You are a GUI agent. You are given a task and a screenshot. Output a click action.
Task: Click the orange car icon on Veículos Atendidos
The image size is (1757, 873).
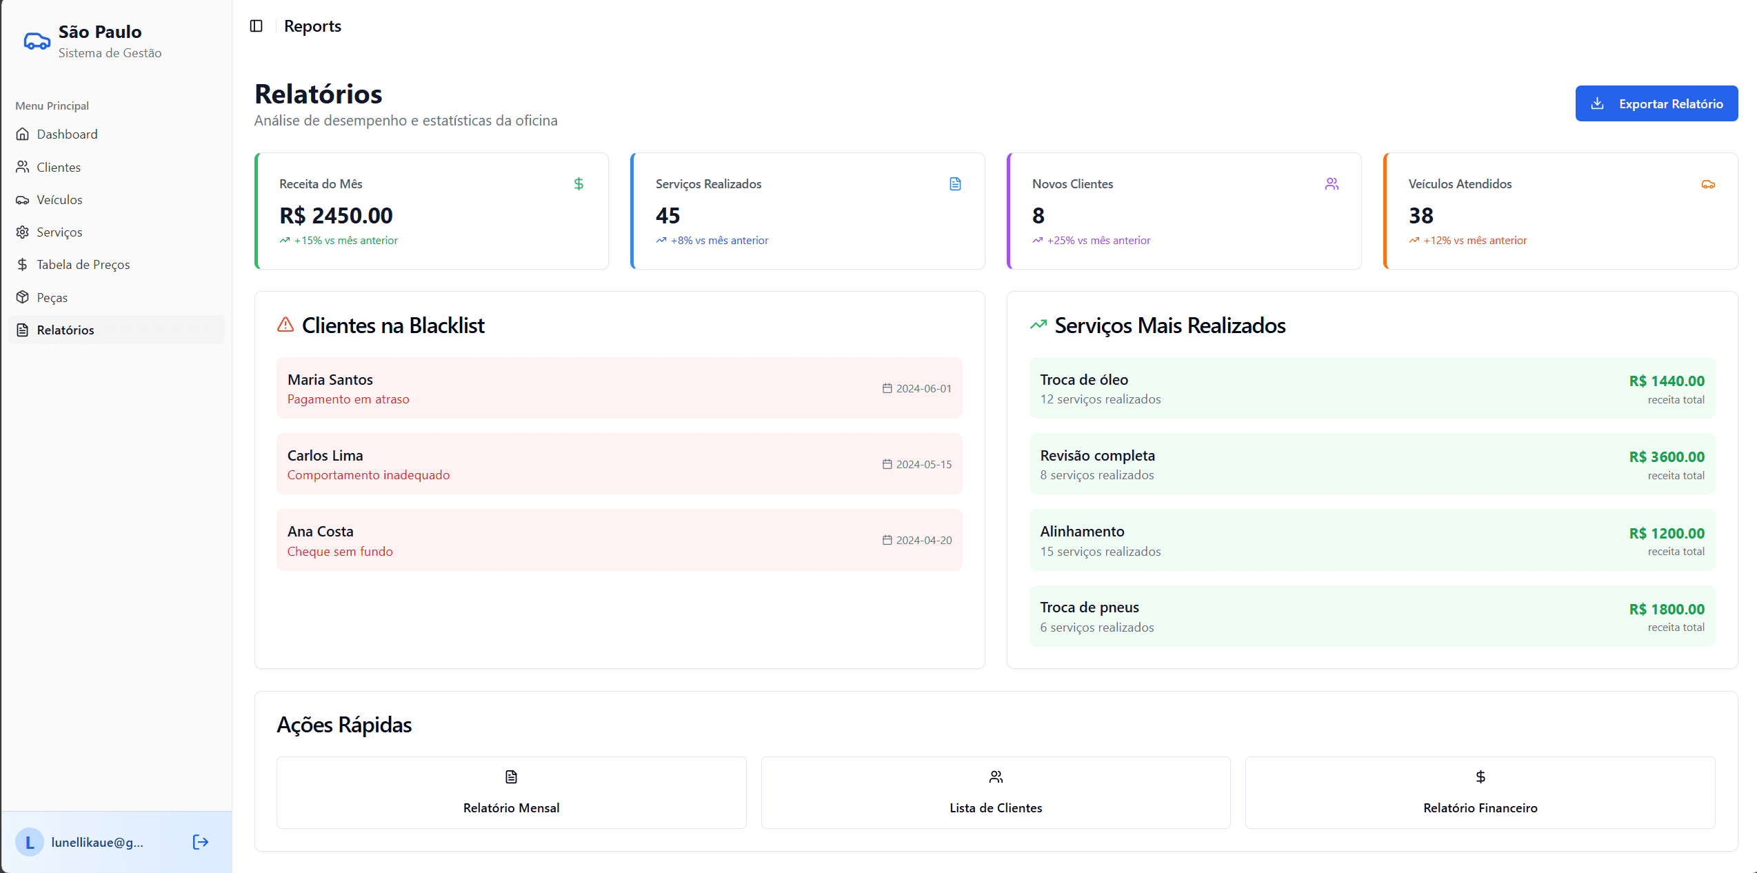pyautogui.click(x=1708, y=184)
